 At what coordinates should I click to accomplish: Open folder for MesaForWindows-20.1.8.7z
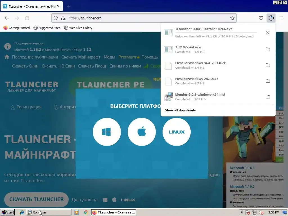pos(268,81)
